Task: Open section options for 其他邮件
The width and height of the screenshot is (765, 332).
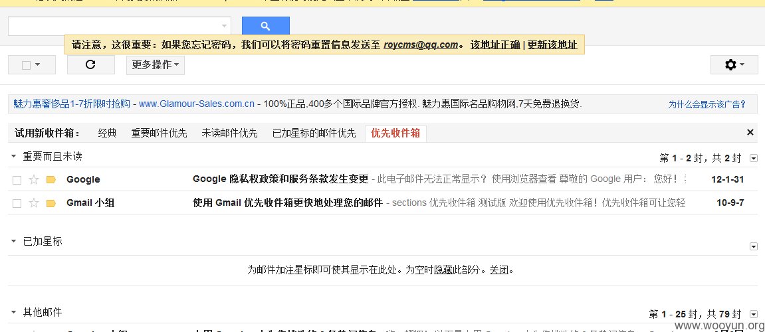Action: 753,314
